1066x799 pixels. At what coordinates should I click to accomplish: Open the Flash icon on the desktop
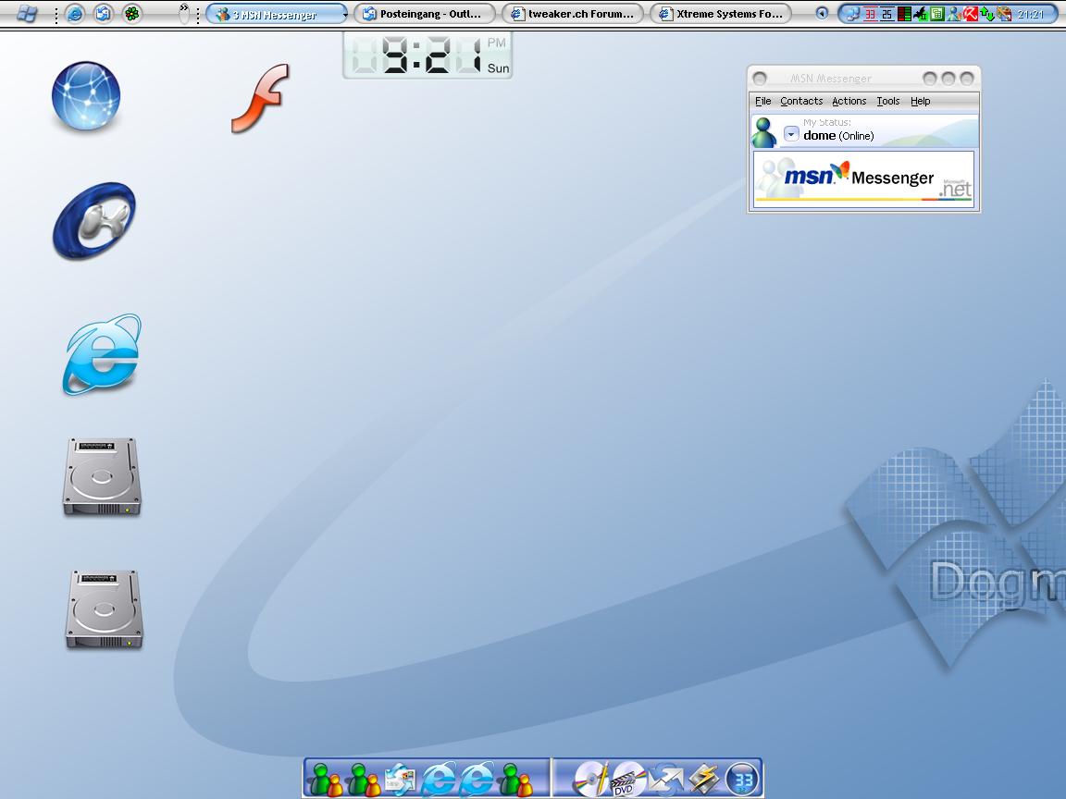pyautogui.click(x=260, y=98)
